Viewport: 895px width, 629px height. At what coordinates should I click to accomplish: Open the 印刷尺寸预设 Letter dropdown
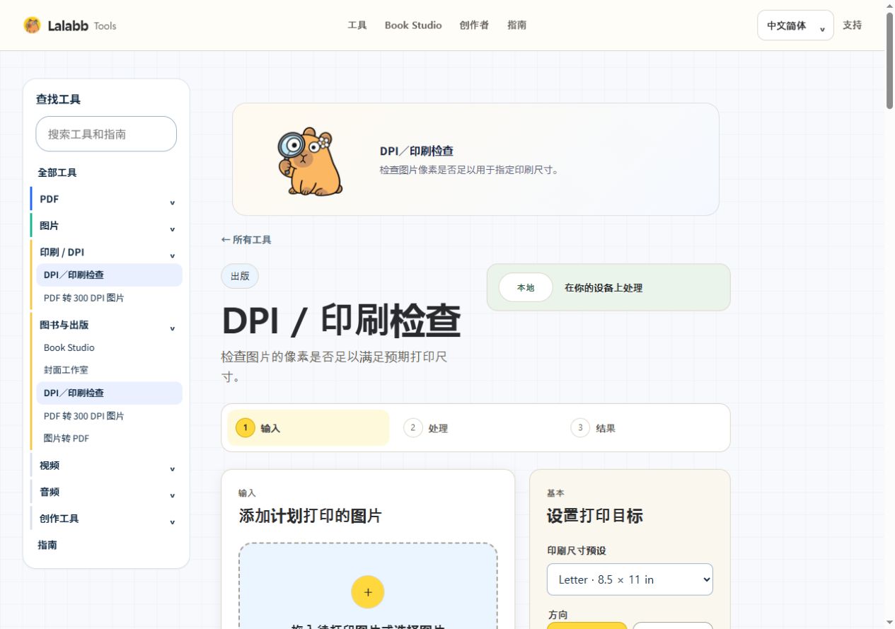630,579
